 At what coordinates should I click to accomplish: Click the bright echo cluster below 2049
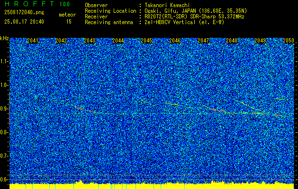coord(258,113)
